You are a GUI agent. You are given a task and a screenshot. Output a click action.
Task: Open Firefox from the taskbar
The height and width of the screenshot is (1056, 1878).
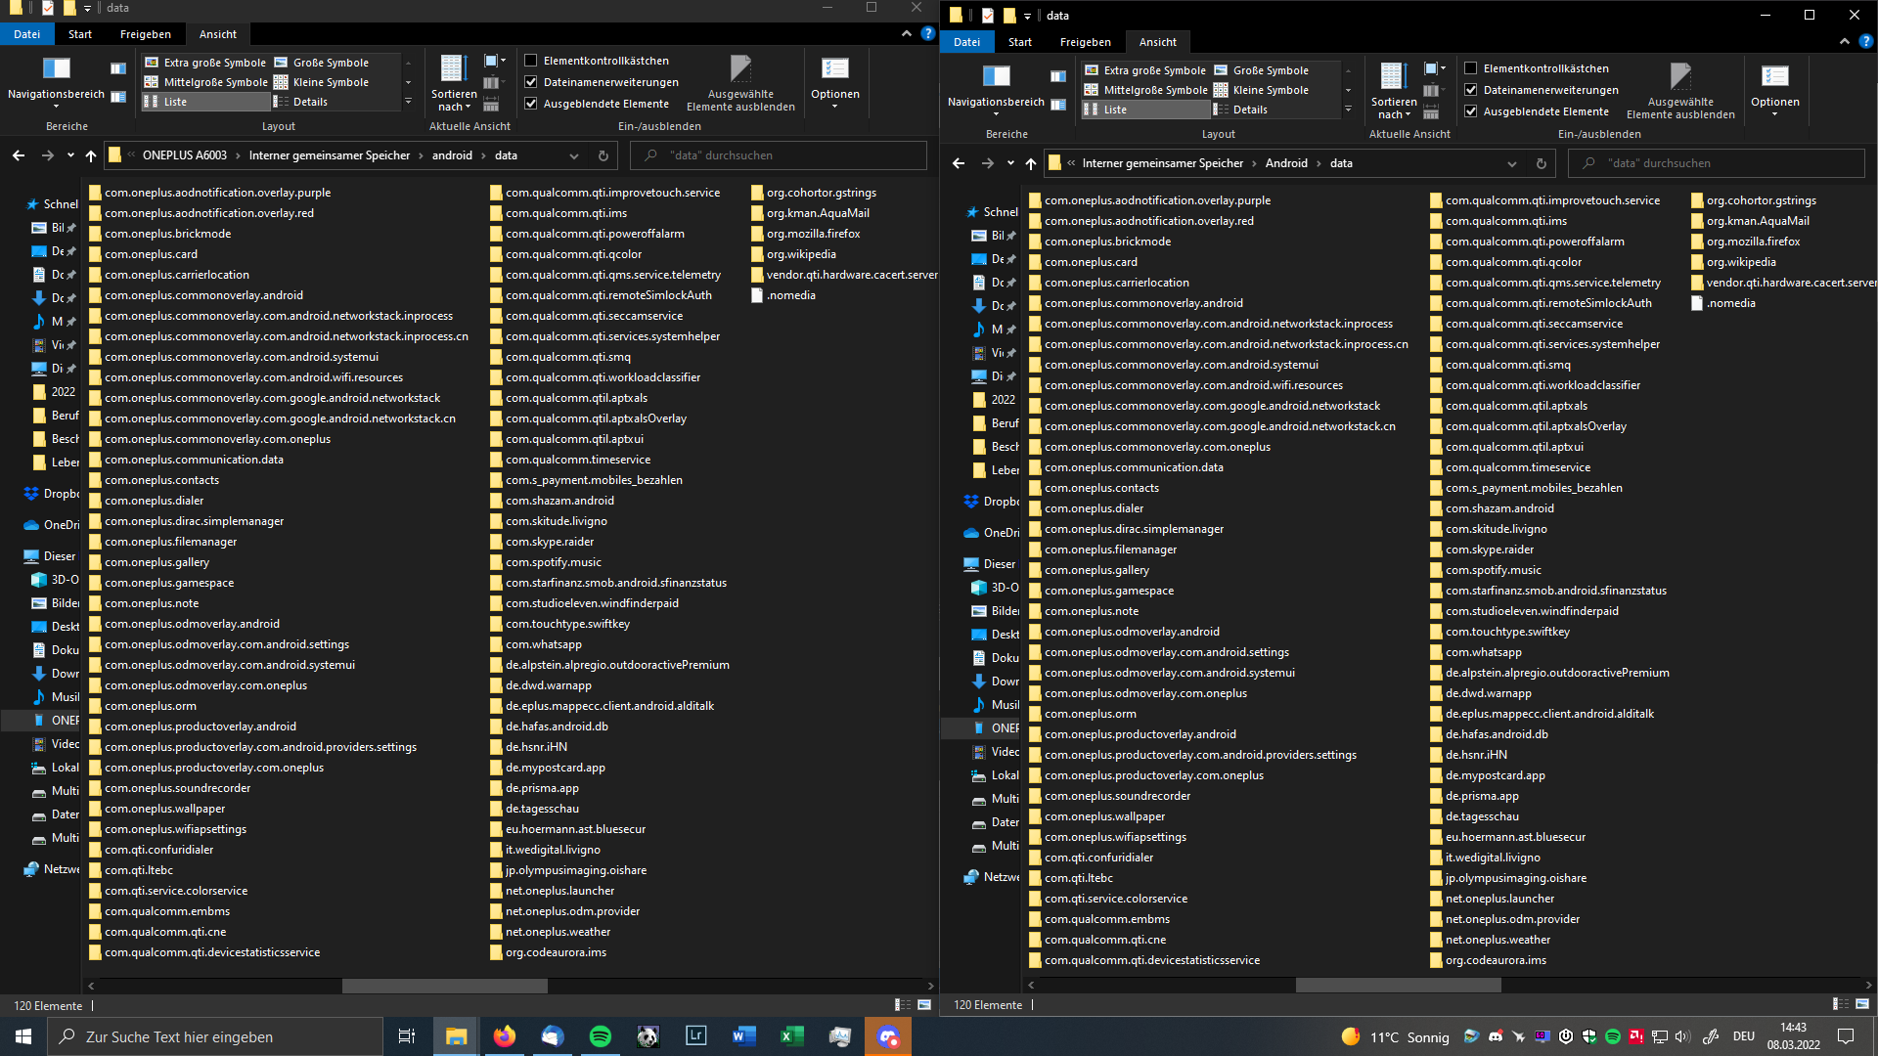[x=505, y=1036]
